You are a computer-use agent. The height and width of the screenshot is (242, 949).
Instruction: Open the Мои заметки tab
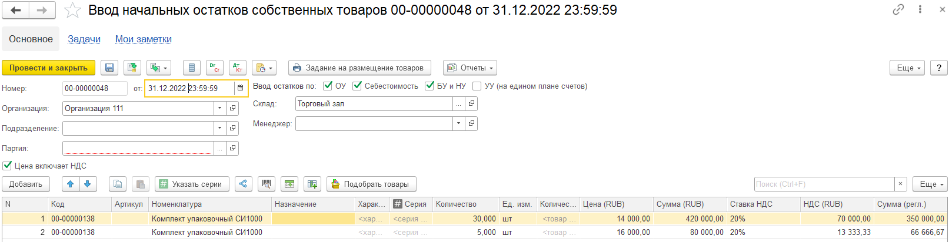(x=144, y=39)
